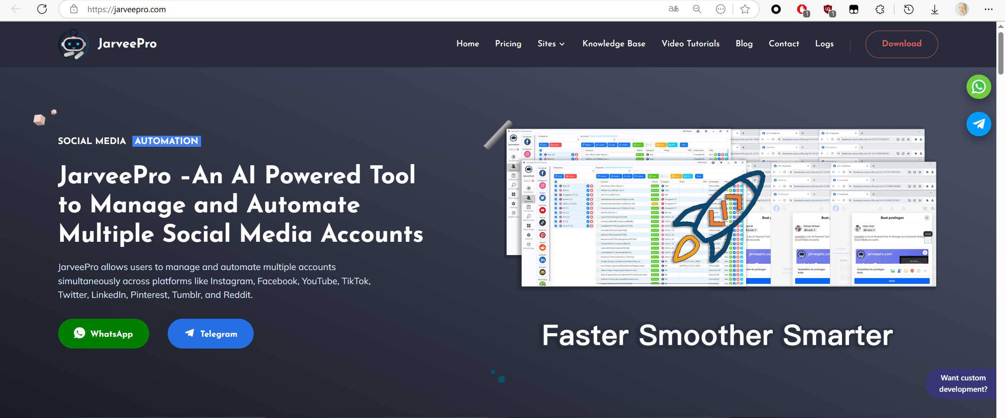
Task: Go to the Blog page
Action: click(744, 44)
